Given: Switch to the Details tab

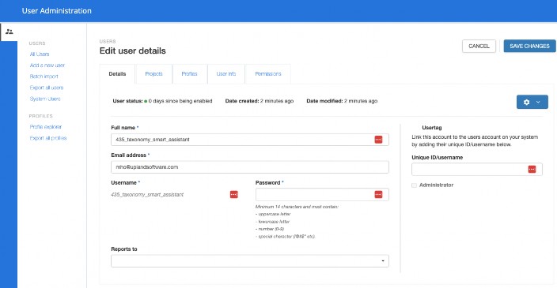Looking at the screenshot, I should click(x=117, y=73).
